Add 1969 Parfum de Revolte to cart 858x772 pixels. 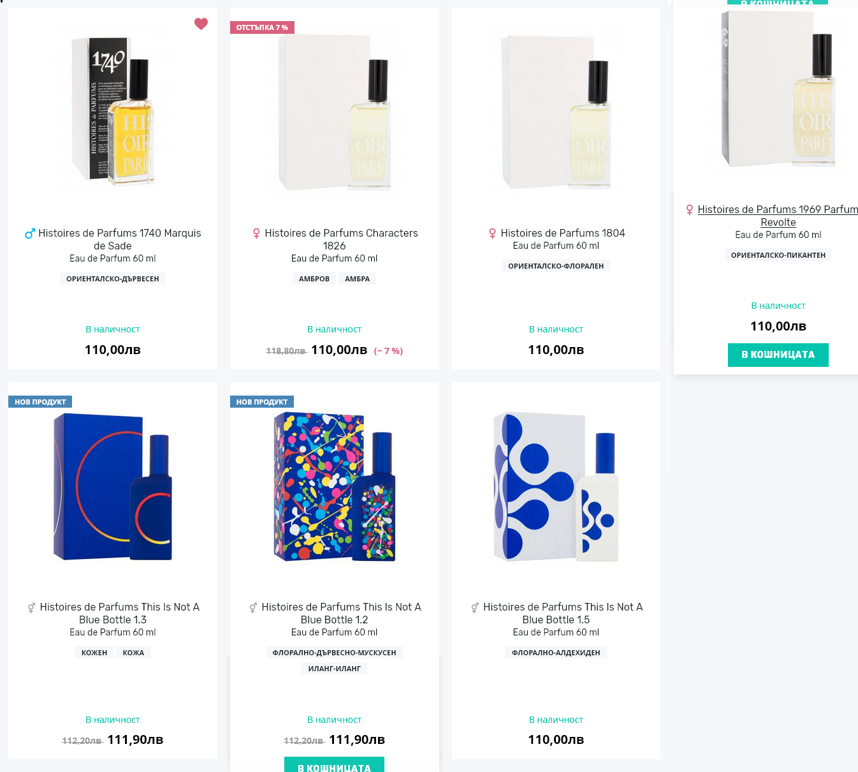[x=778, y=355]
